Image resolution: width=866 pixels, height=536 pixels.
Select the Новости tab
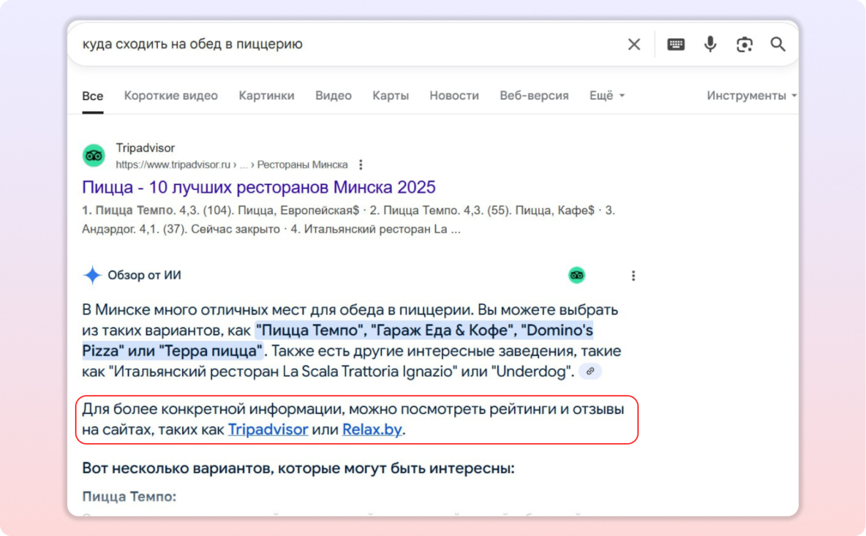454,96
